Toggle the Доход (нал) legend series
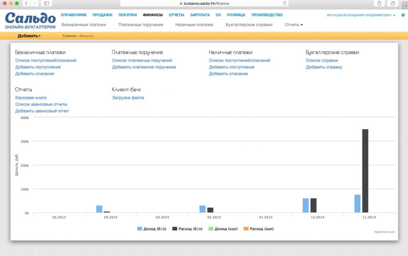Screen dimensions: 408x256 (x=223, y=229)
